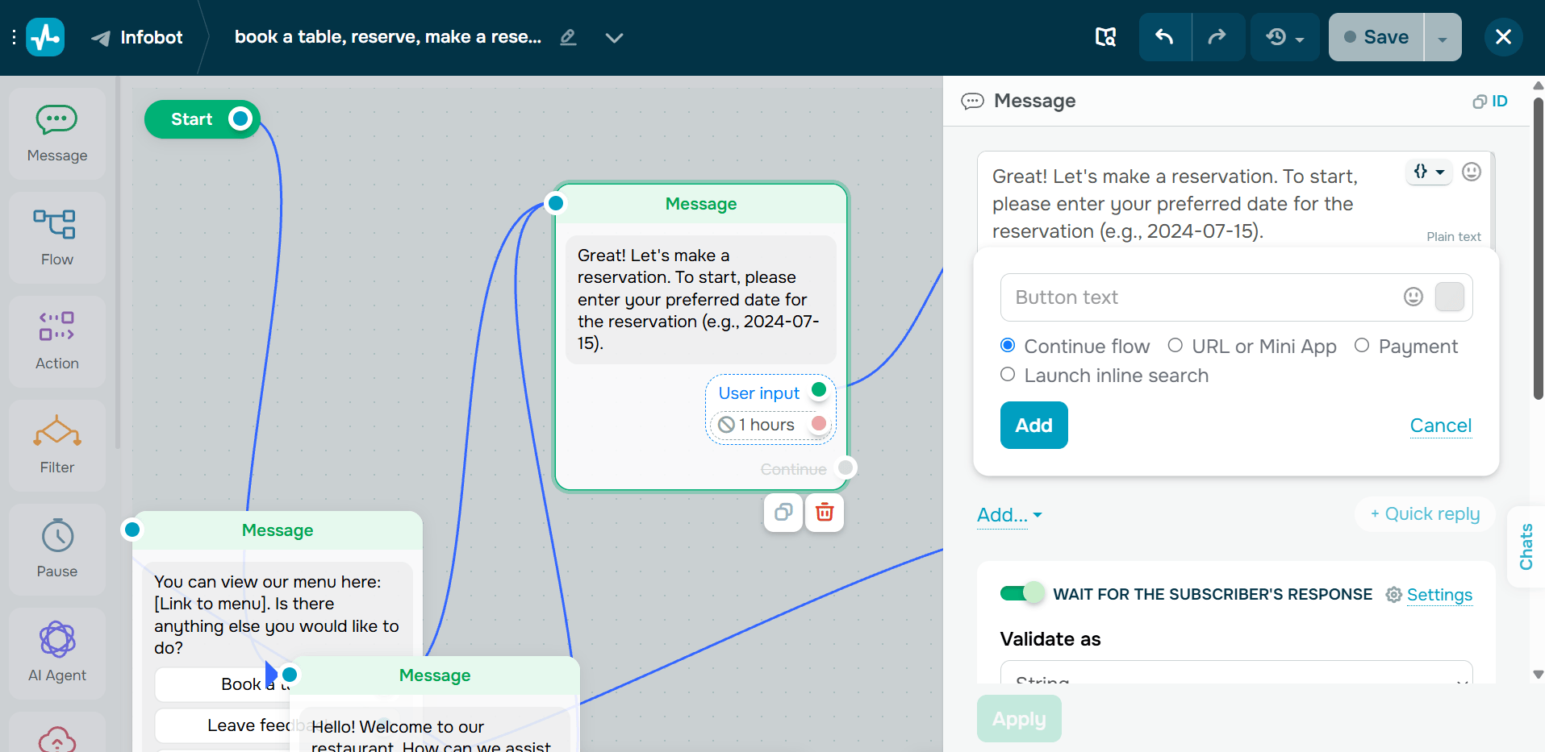The height and width of the screenshot is (752, 1545).
Task: Edit the flow name with pencil icon
Action: click(x=568, y=37)
